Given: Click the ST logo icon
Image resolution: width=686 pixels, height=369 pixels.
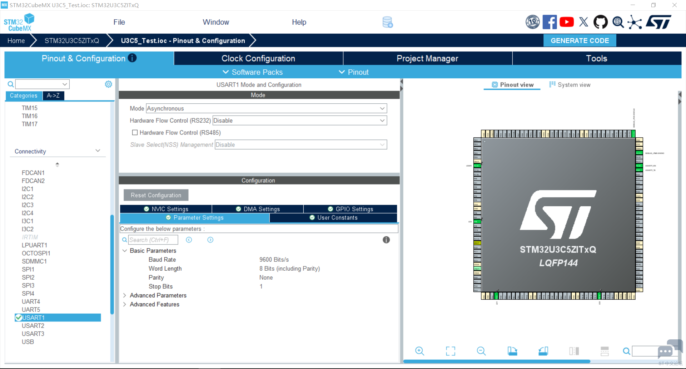Looking at the screenshot, I should click(658, 22).
